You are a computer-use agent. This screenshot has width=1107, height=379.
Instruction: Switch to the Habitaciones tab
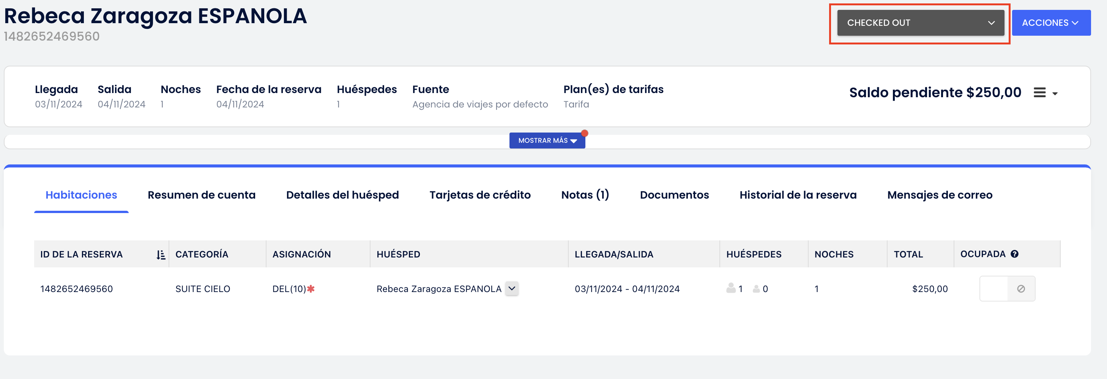81,195
